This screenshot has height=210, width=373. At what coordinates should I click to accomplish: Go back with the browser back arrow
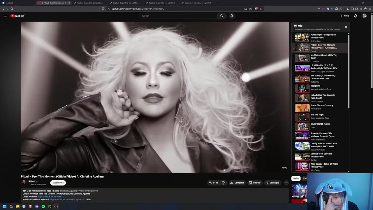[3, 9]
